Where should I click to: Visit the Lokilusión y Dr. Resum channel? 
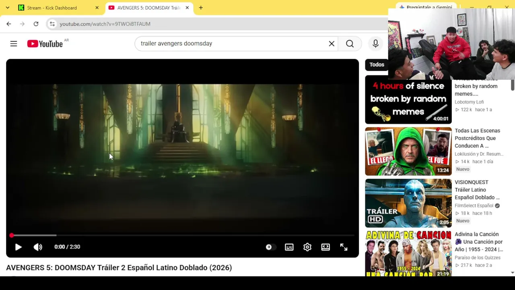[479, 154]
